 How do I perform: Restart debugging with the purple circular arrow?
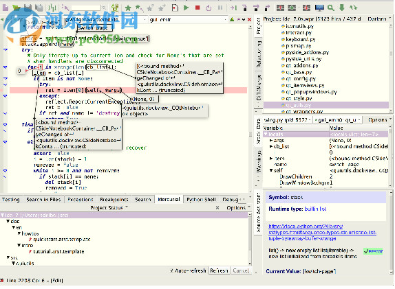pos(209,8)
